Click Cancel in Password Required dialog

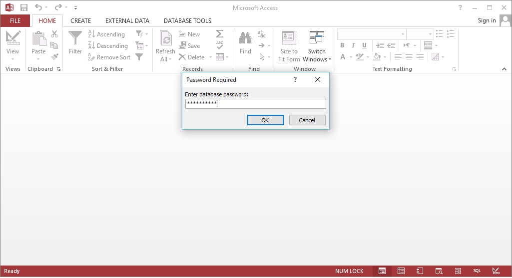[307, 120]
